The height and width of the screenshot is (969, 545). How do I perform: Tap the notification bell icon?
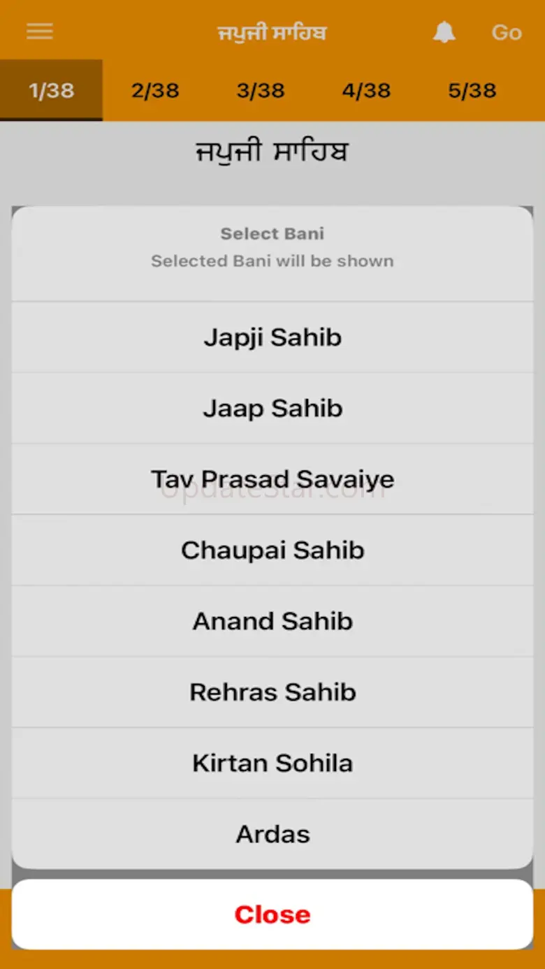(444, 32)
